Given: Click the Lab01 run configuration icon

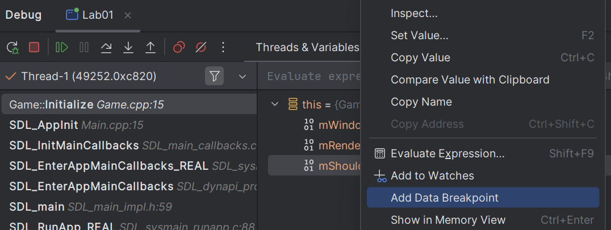Looking at the screenshot, I should [x=72, y=15].
